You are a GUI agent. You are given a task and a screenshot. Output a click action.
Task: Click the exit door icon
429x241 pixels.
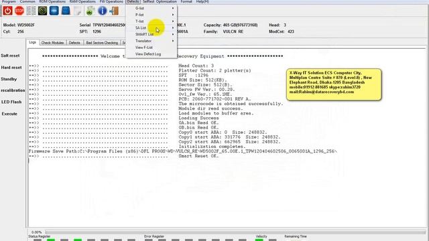[x=114, y=11]
